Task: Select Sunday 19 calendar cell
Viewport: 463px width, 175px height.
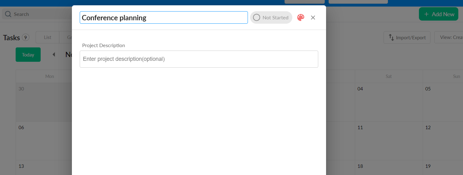Action: [x=443, y=169]
